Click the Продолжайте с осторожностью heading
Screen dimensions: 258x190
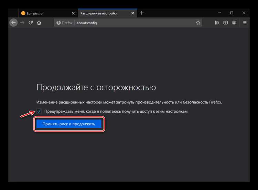pos(96,87)
